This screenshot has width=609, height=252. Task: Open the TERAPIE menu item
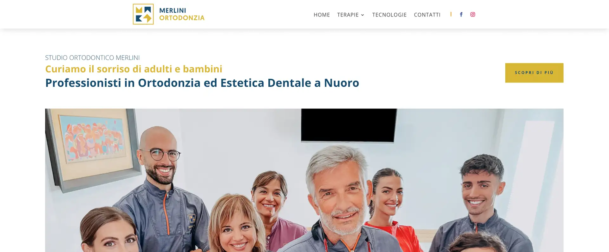point(348,15)
